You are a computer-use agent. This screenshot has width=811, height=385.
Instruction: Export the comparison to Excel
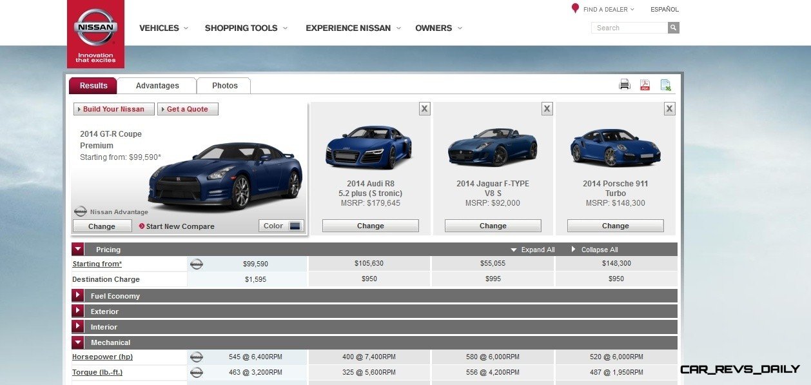click(x=665, y=84)
